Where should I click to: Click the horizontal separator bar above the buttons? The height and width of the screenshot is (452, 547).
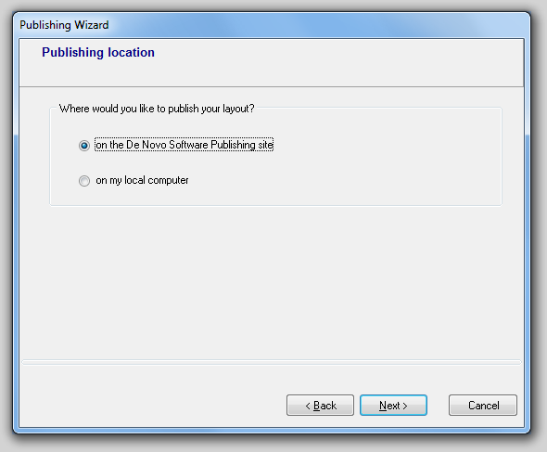click(x=272, y=362)
